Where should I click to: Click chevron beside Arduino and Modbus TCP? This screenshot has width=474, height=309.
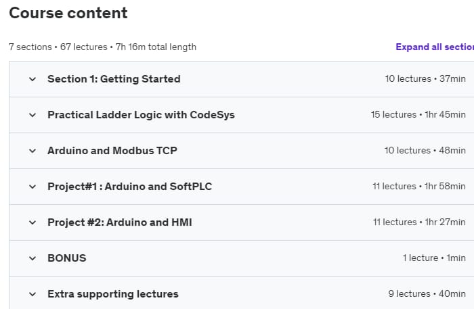(32, 151)
